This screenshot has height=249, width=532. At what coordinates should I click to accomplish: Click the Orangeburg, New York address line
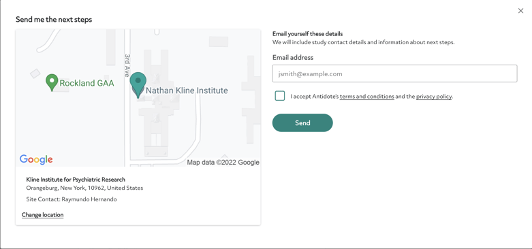coord(84,188)
